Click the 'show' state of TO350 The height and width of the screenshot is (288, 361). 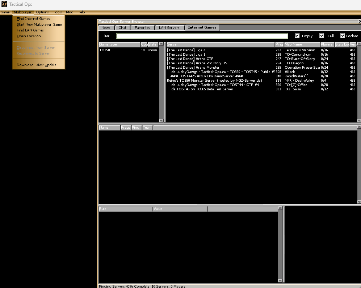click(152, 50)
